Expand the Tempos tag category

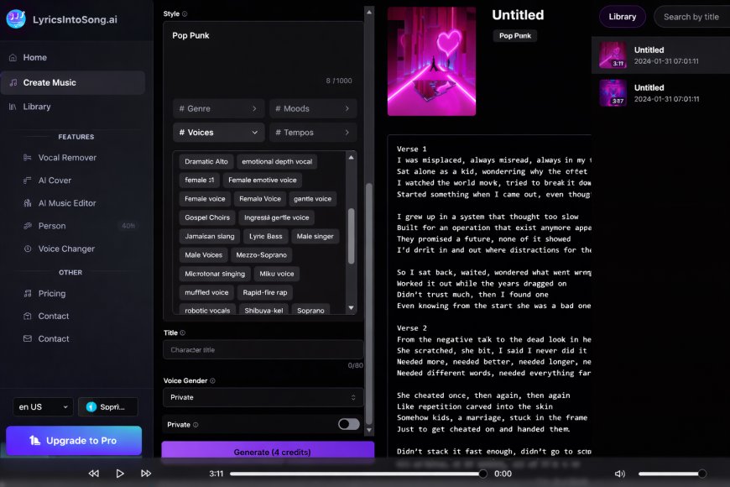[x=312, y=133]
